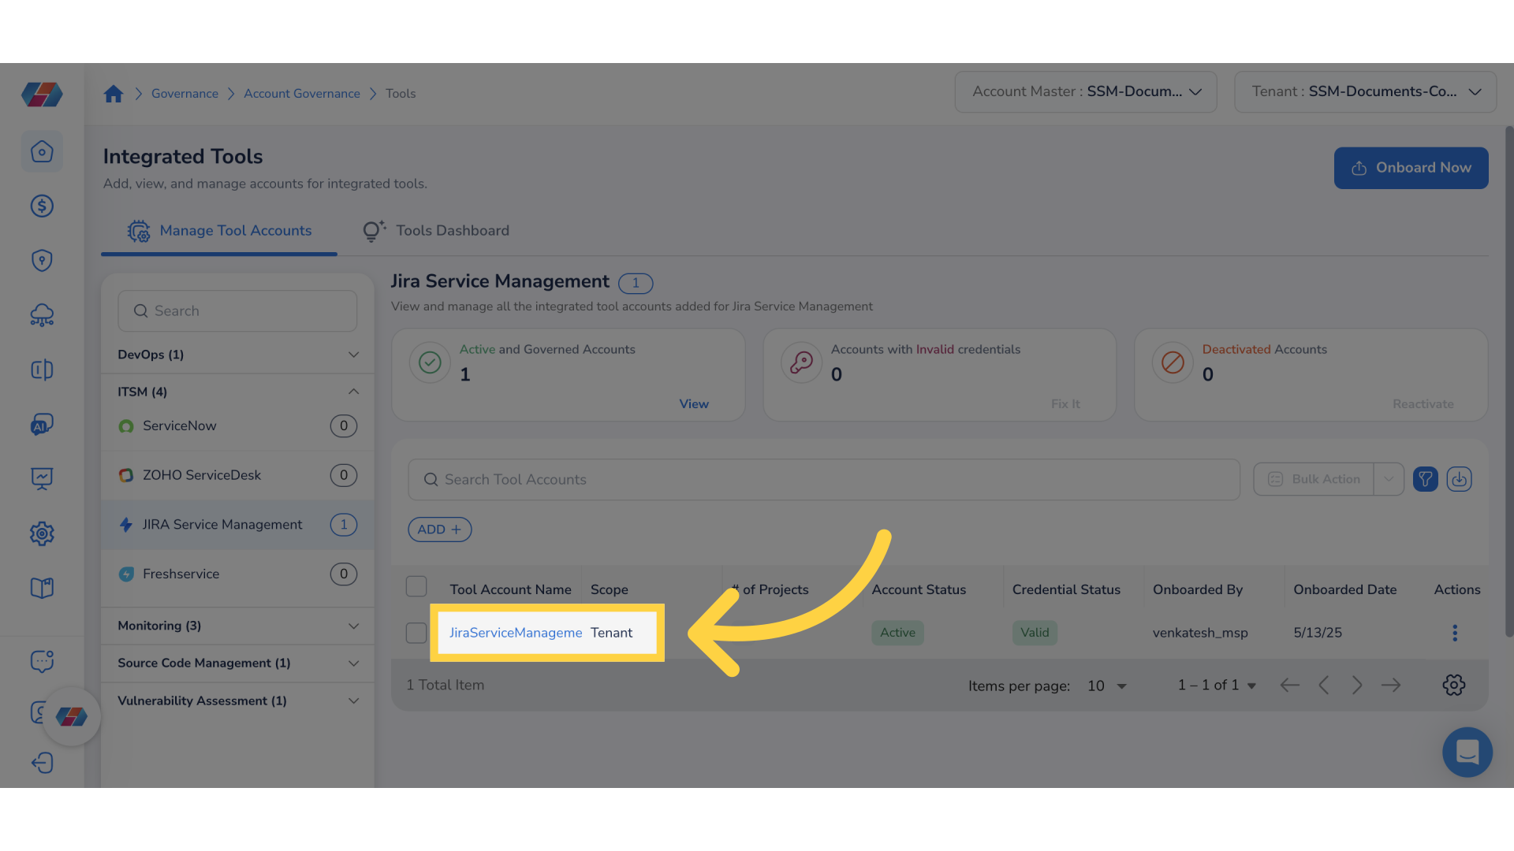Screen dimensions: 1514x851
Task: Click the 5/13/25 onboarded date cell
Action: coord(1318,633)
